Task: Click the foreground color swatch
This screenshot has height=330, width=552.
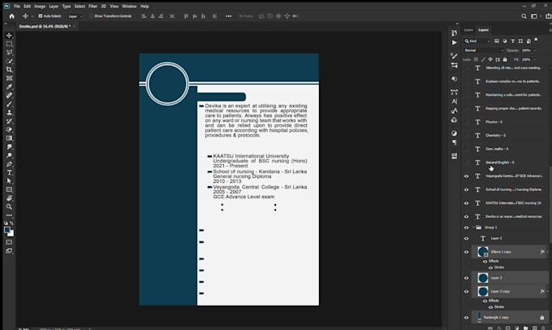Action: pos(7,230)
